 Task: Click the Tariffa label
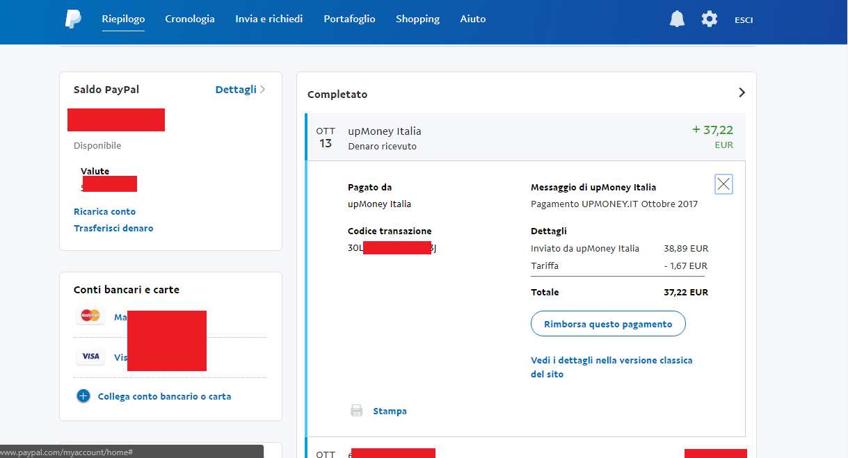pyautogui.click(x=545, y=265)
